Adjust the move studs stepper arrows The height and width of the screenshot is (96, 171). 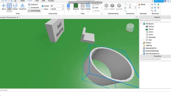pos(63,9)
